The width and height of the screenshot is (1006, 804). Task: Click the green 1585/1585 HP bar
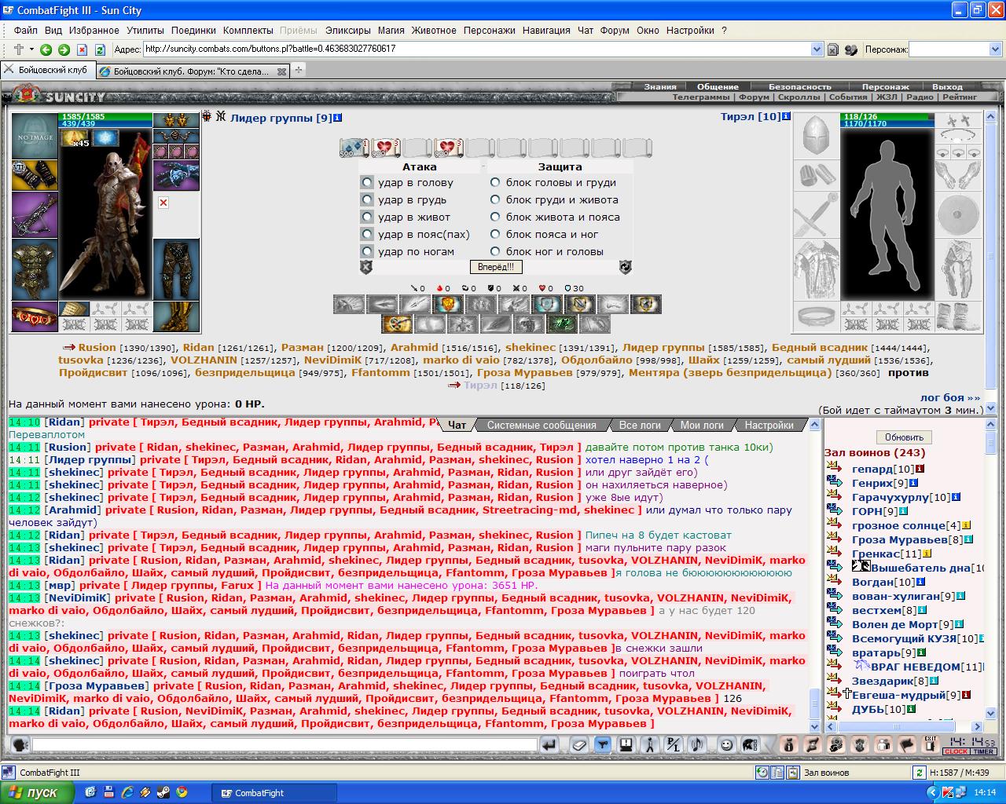106,116
